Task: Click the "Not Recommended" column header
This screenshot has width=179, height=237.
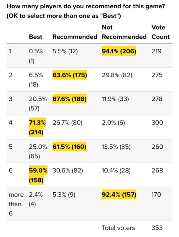Action: pos(124,32)
